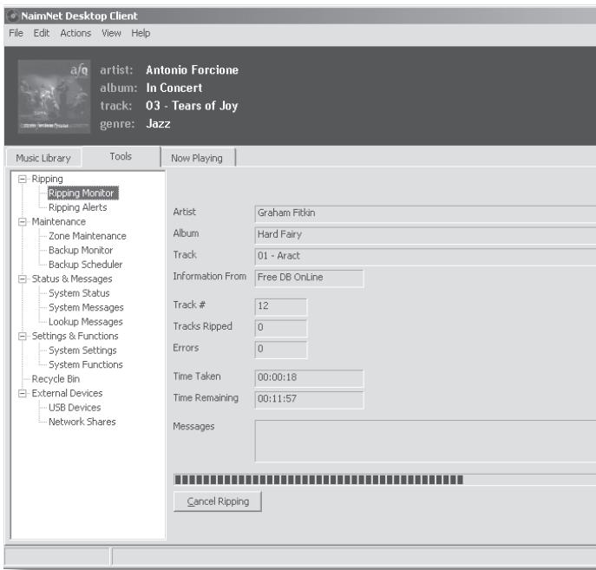Select the Now Playing tab

[197, 158]
